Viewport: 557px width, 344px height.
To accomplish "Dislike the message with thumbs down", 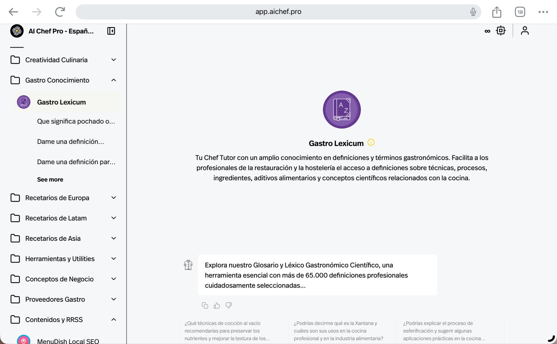I will pyautogui.click(x=229, y=305).
